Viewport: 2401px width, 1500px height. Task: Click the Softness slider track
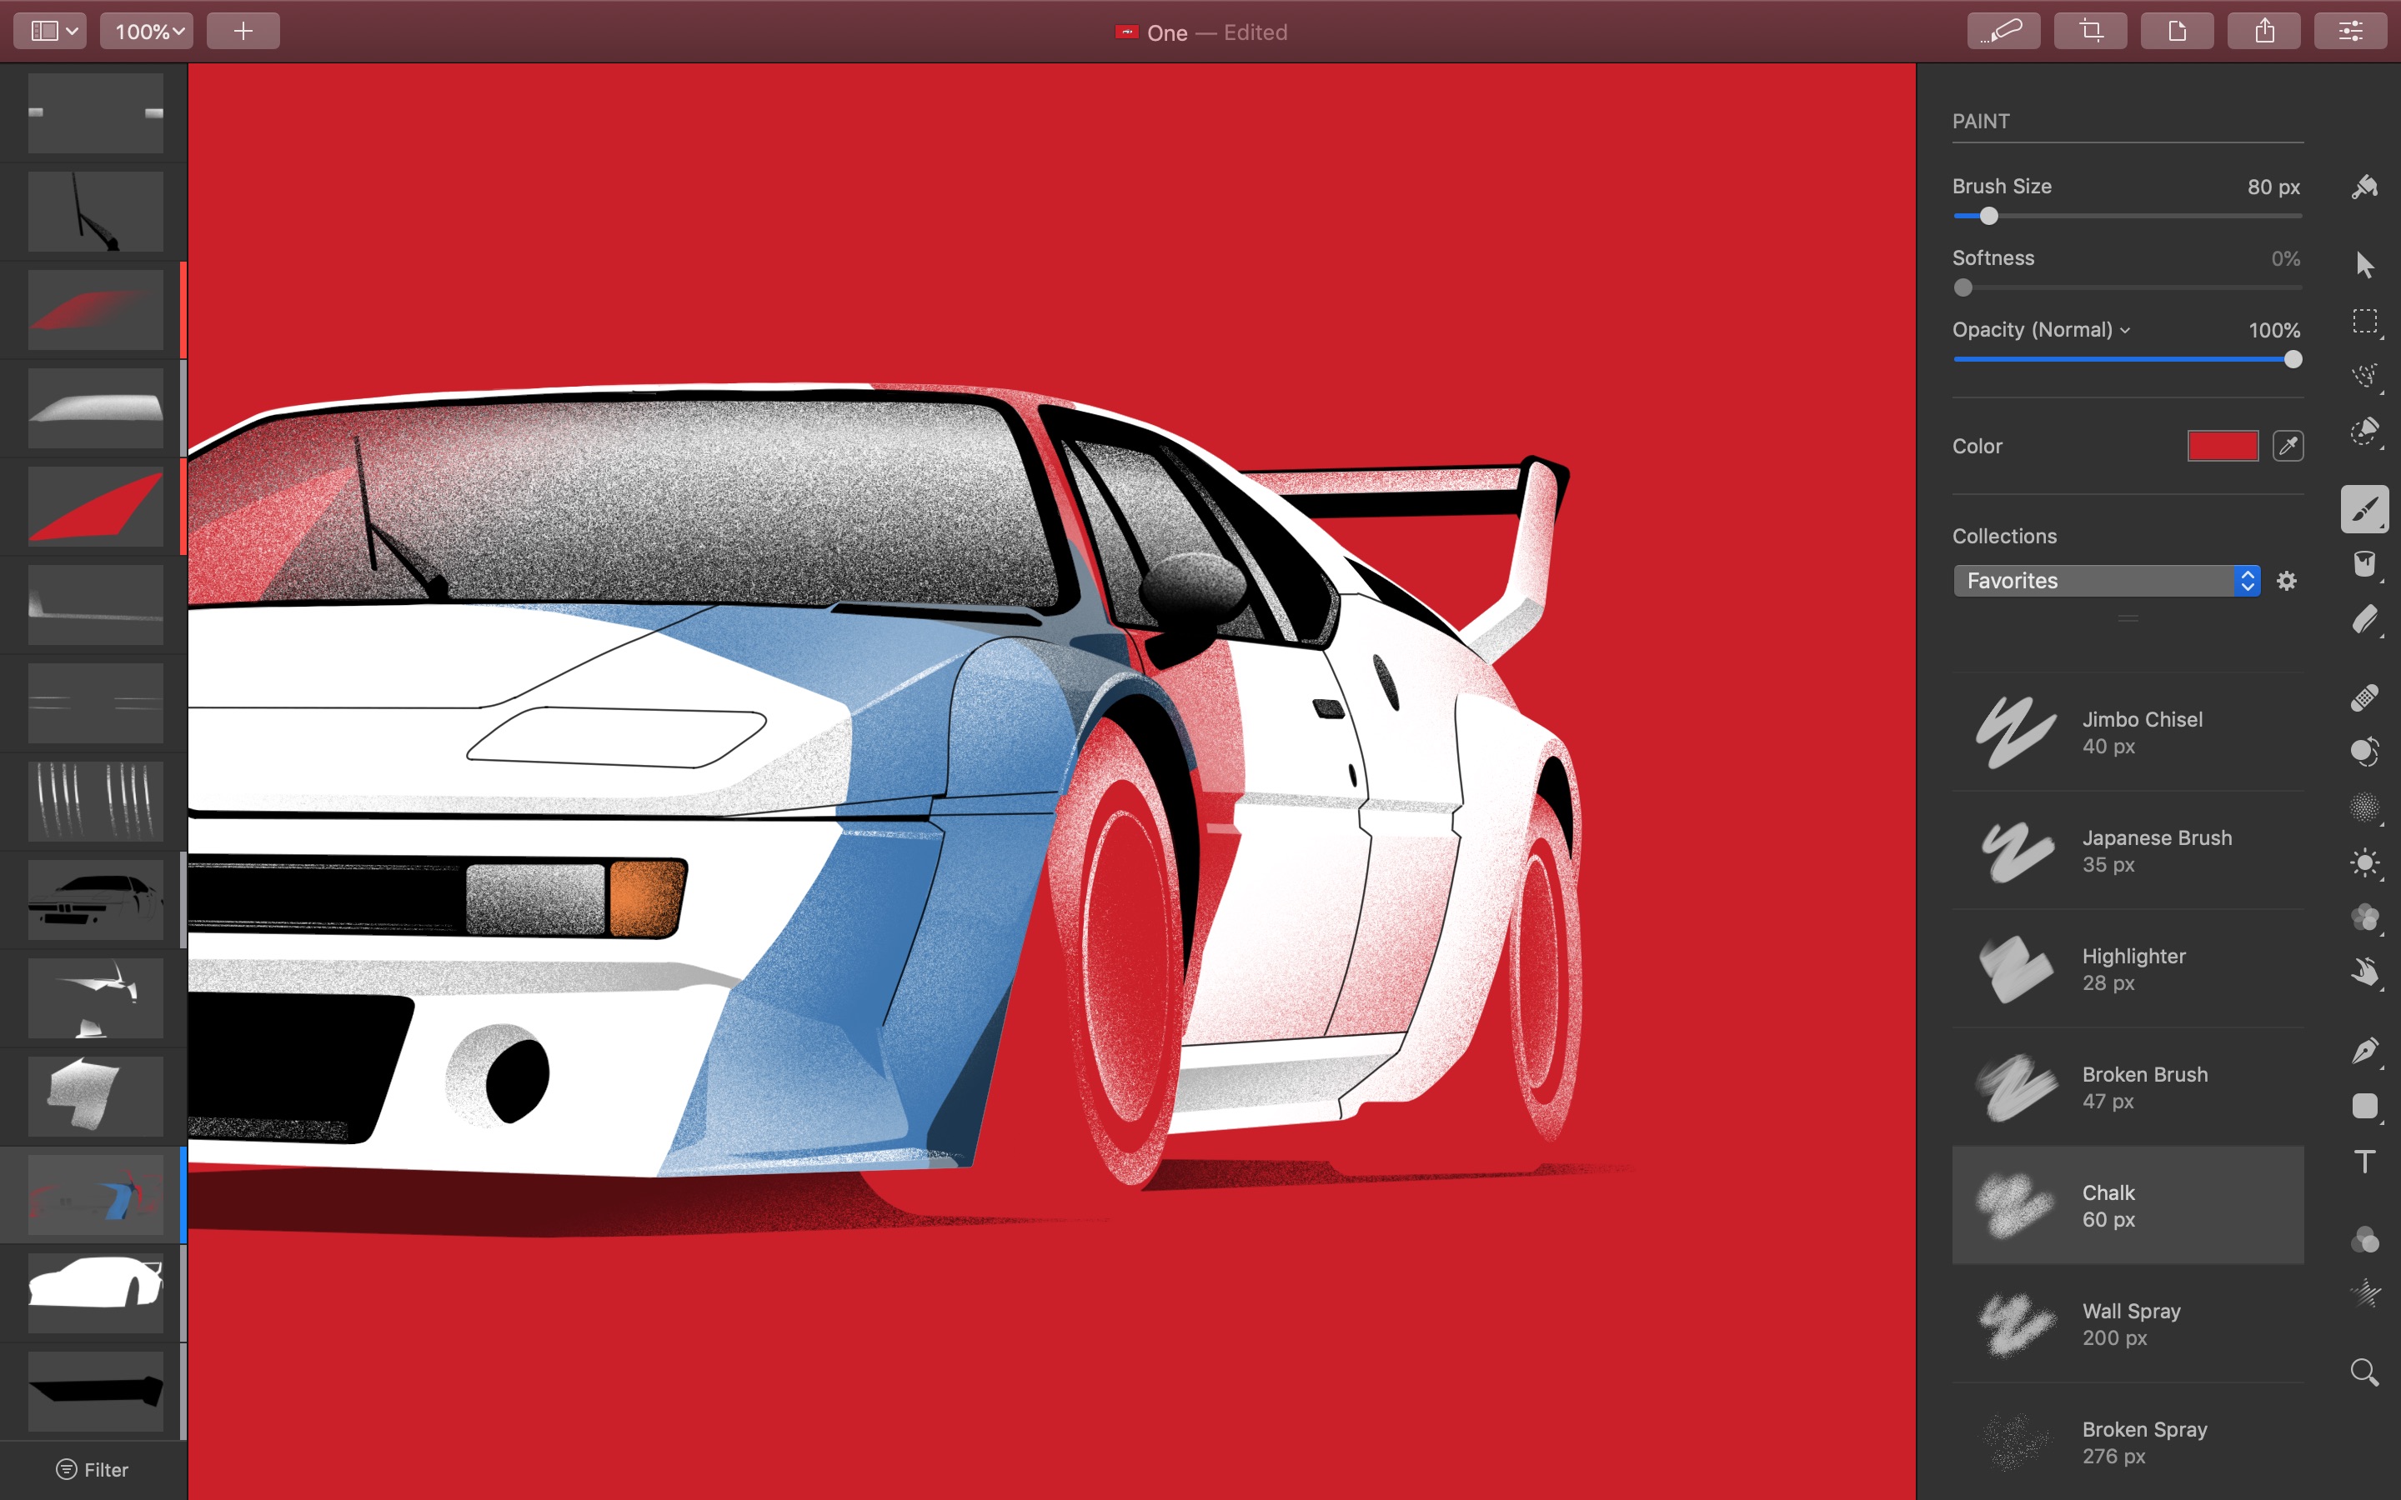tap(2128, 287)
